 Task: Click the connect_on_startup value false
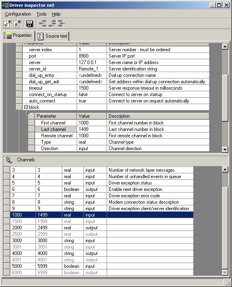pyautogui.click(x=92, y=94)
